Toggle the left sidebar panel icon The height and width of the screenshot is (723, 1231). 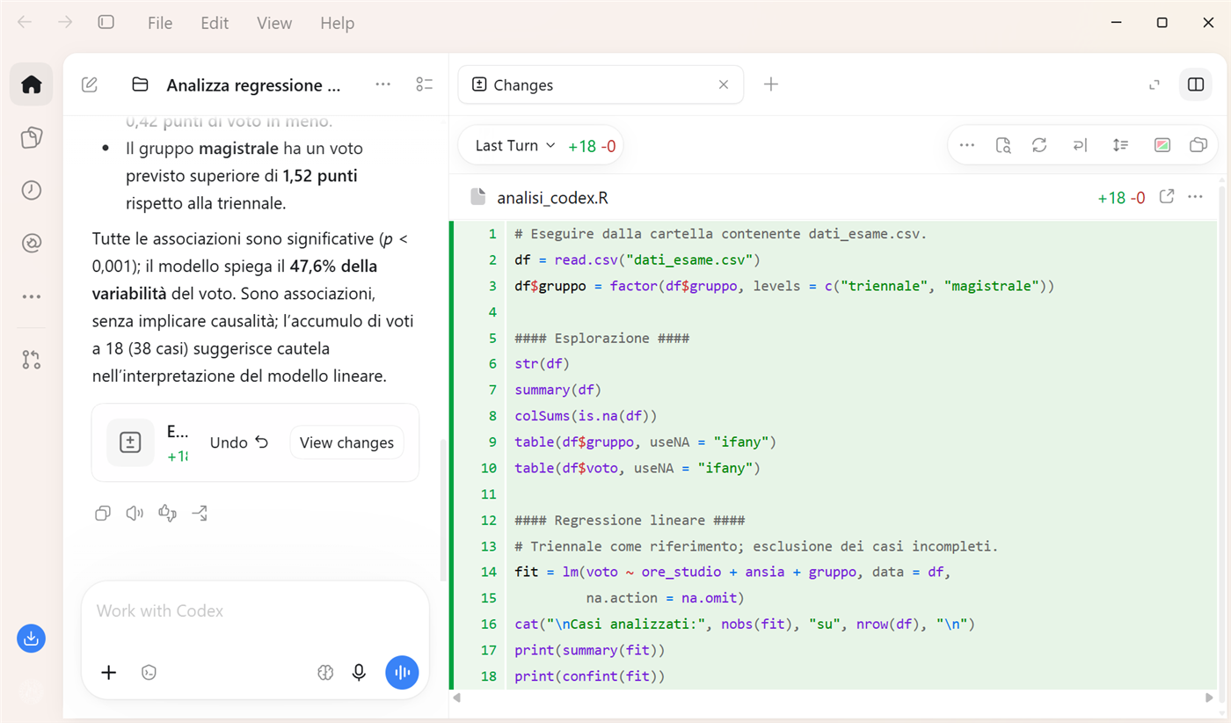106,22
